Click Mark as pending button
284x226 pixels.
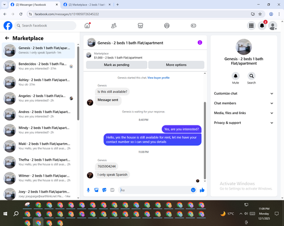(116, 65)
